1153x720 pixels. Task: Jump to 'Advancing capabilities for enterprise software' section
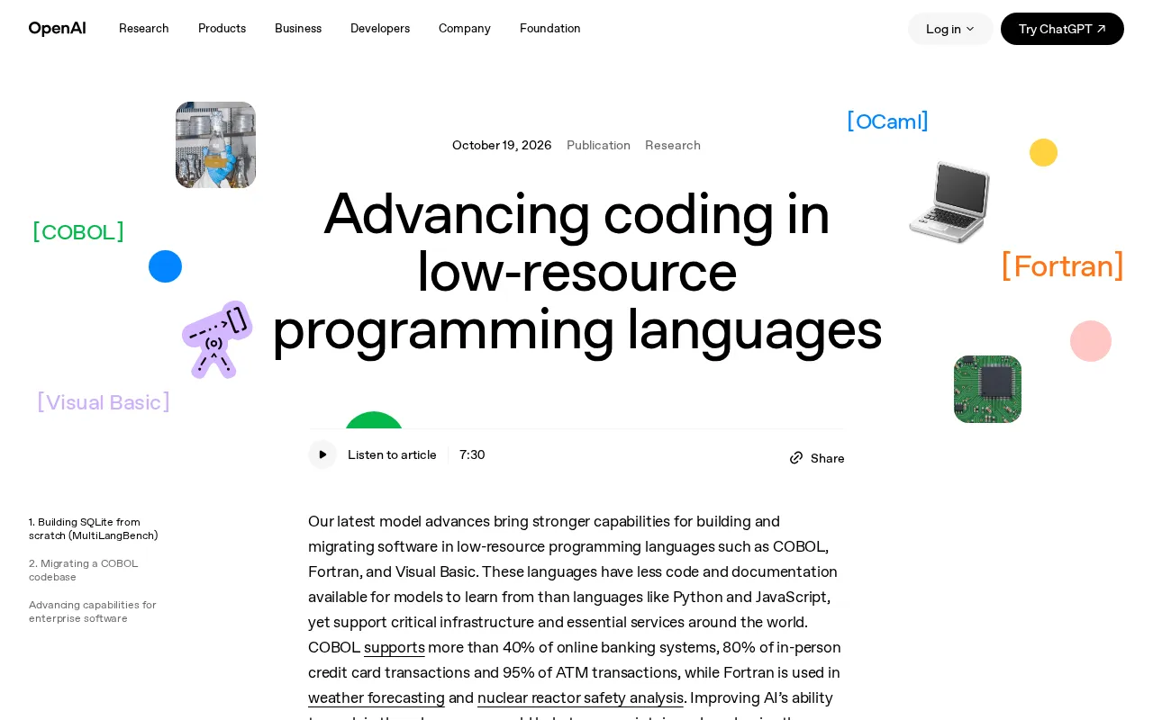click(x=93, y=611)
